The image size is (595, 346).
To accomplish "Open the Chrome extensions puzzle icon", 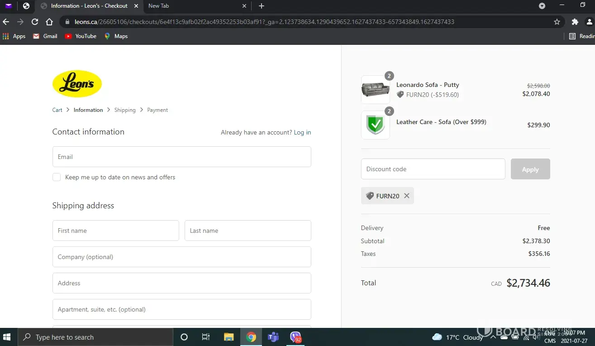I will point(575,22).
